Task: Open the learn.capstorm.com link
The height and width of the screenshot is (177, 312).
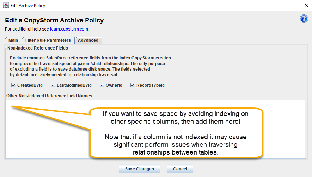Action: [x=69, y=29]
